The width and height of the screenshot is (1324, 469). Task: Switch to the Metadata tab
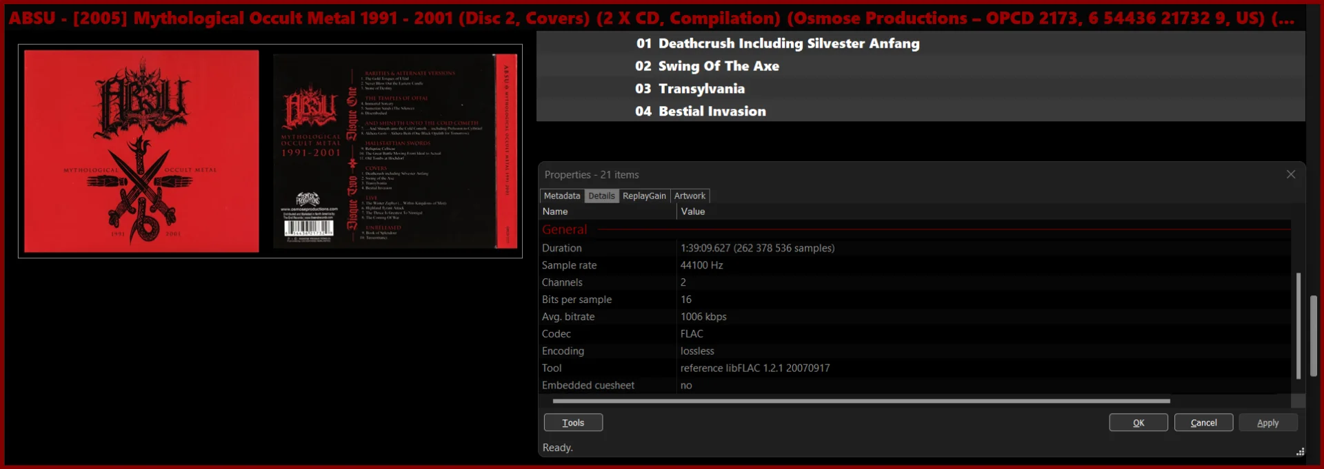pyautogui.click(x=562, y=196)
